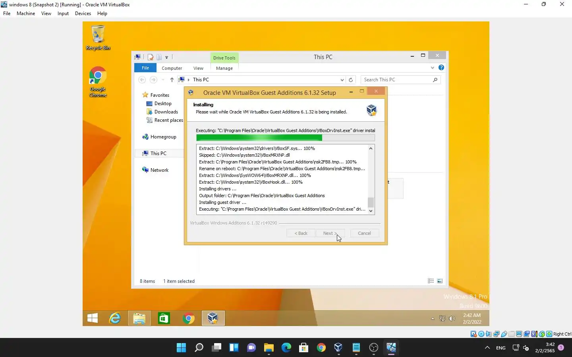Open Recycle Bin on the guest desktop

[x=98, y=38]
